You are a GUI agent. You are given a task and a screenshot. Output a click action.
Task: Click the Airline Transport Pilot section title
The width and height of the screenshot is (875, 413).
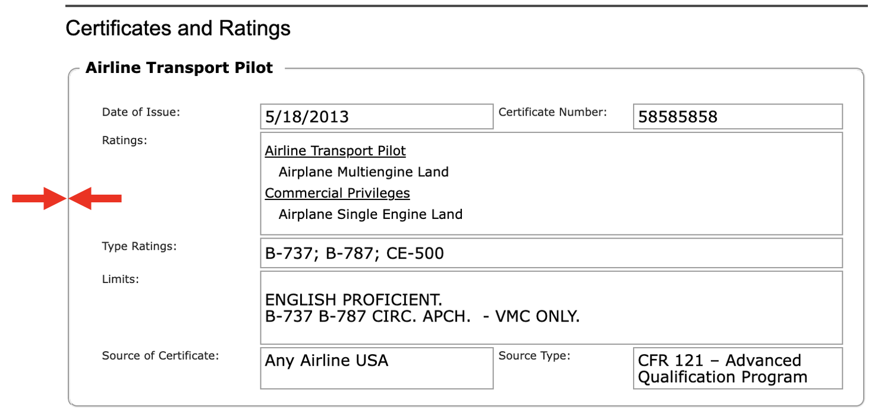coord(180,67)
